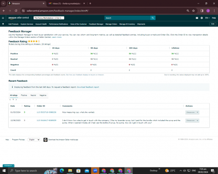Open Performance Notifications menu item
This screenshot has width=218, height=174.
click(58, 24)
